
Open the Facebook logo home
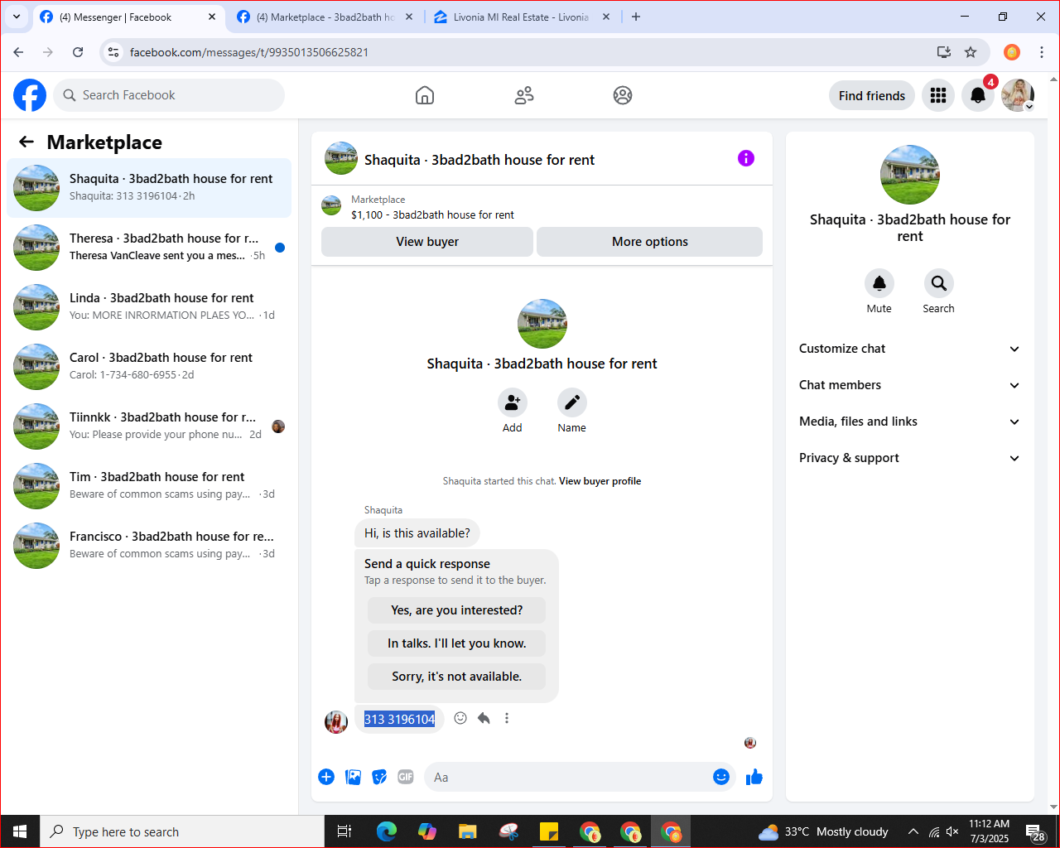(30, 95)
